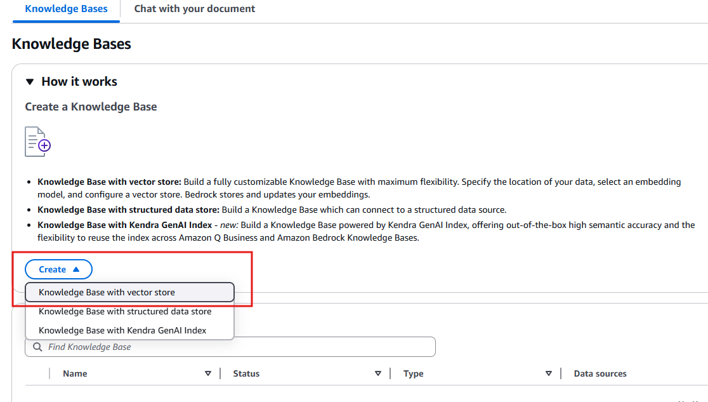Open the Name column sort menu
Screen dimensions: 708x402
click(x=209, y=373)
